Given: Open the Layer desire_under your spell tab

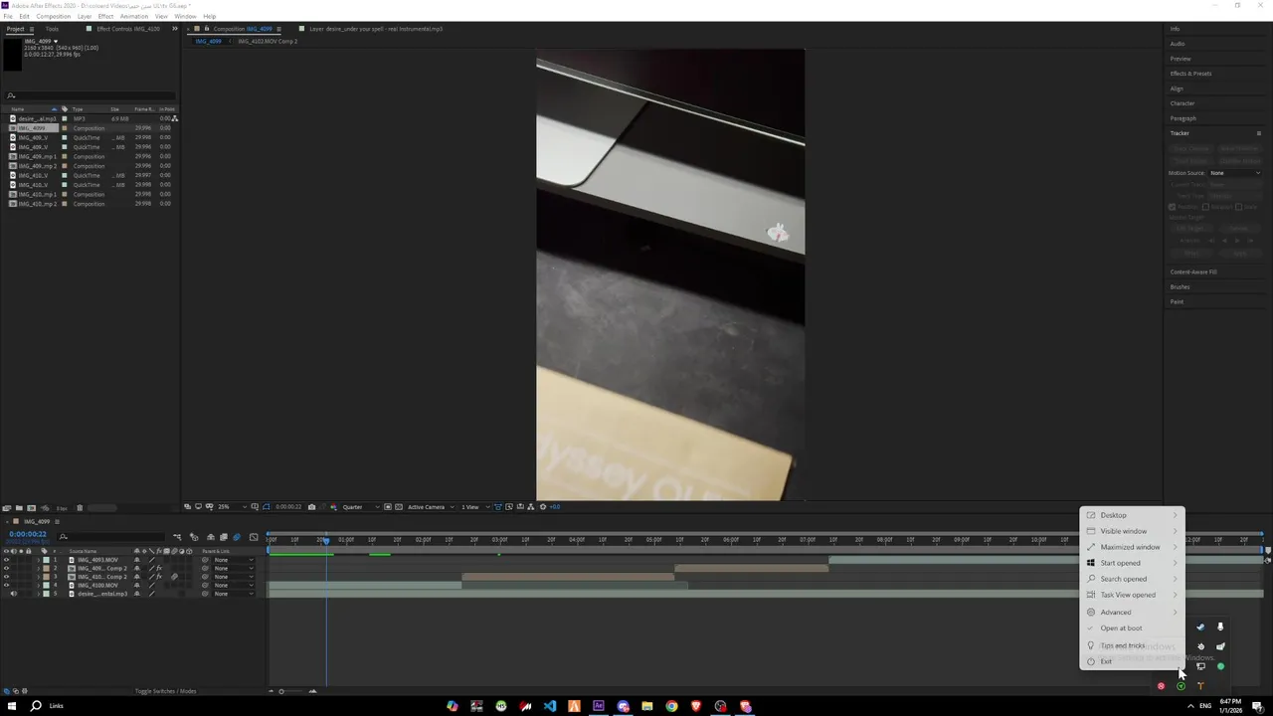Looking at the screenshot, I should [376, 29].
